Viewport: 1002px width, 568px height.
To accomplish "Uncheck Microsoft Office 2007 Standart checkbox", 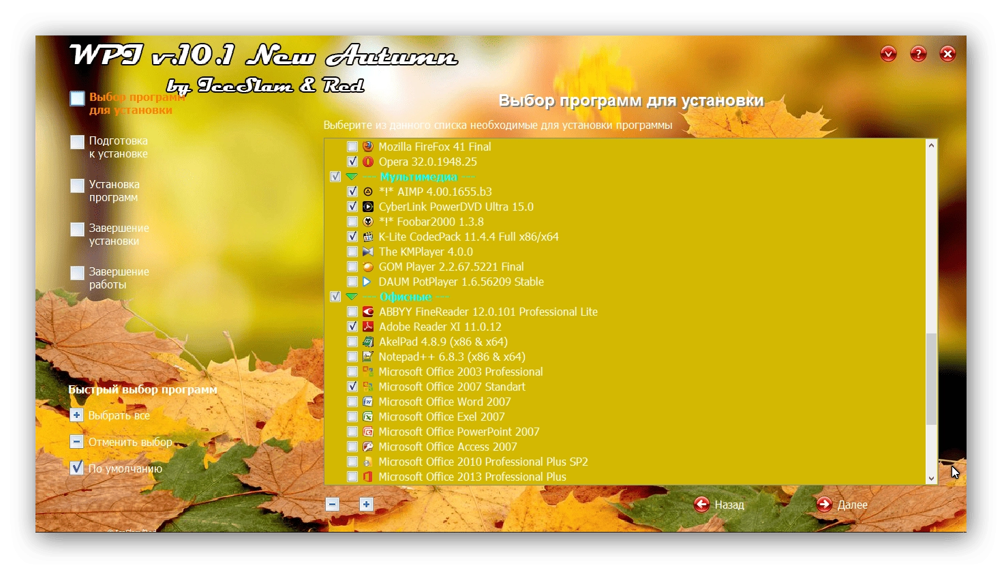I will 352,387.
